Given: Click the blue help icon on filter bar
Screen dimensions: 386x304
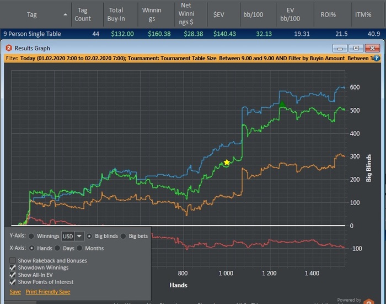Looking at the screenshot, I should pos(377,59).
